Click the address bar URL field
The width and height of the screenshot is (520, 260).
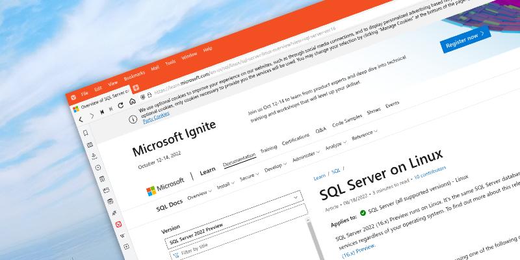click(246, 61)
